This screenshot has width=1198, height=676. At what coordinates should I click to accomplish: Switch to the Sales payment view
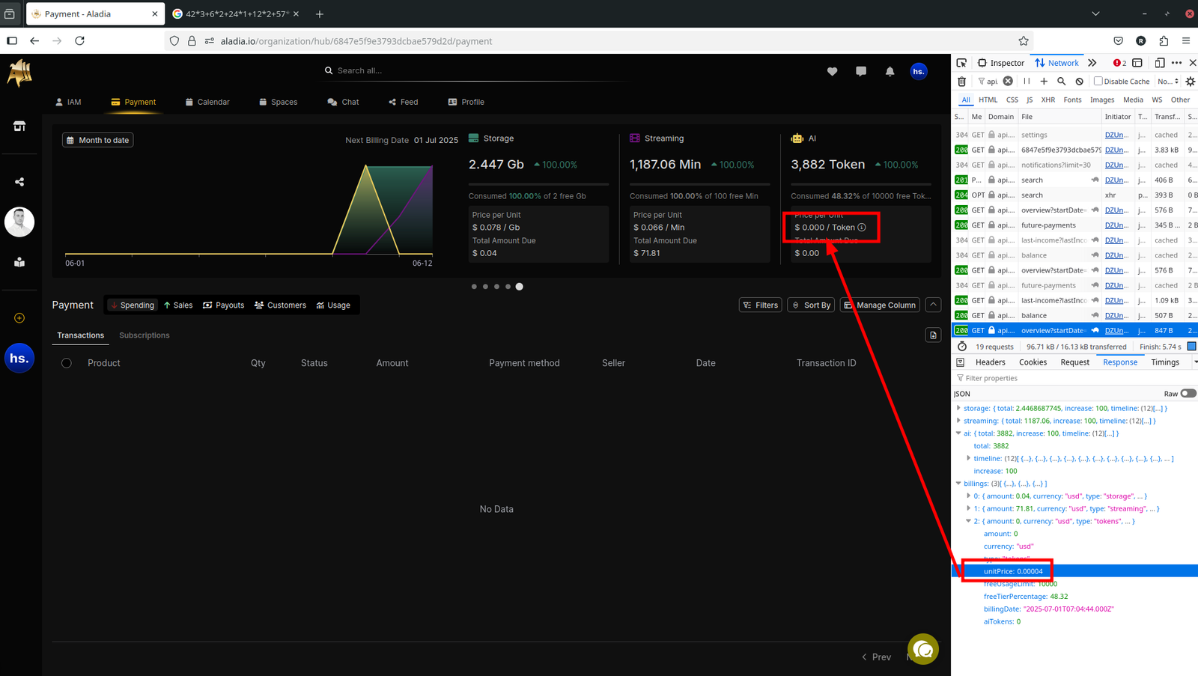pyautogui.click(x=178, y=305)
